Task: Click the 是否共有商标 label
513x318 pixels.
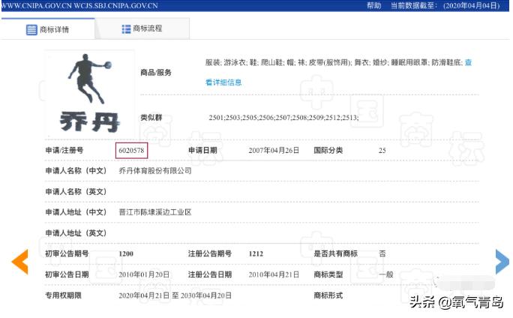Action: (x=336, y=254)
